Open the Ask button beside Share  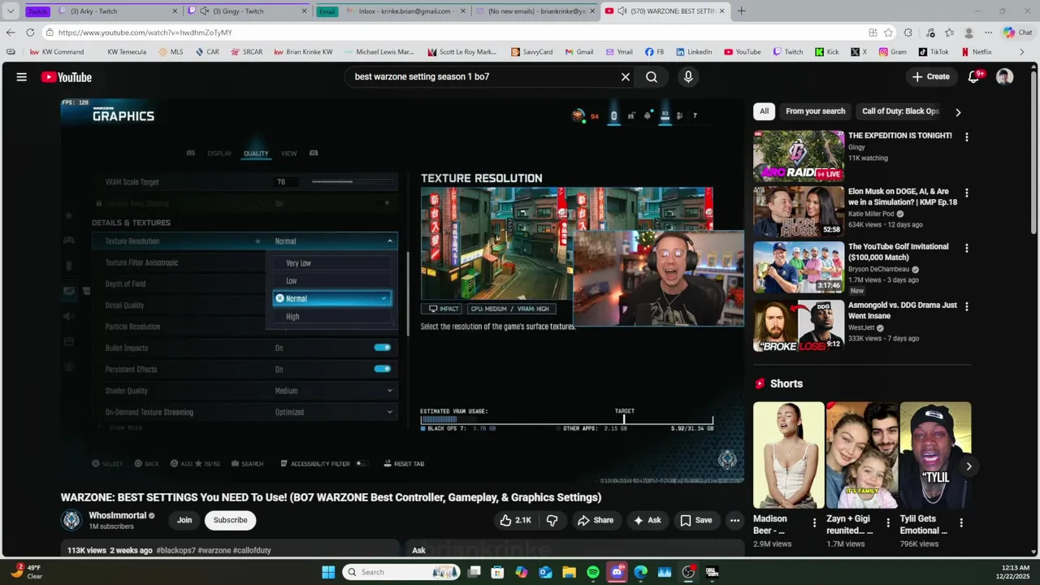click(648, 520)
